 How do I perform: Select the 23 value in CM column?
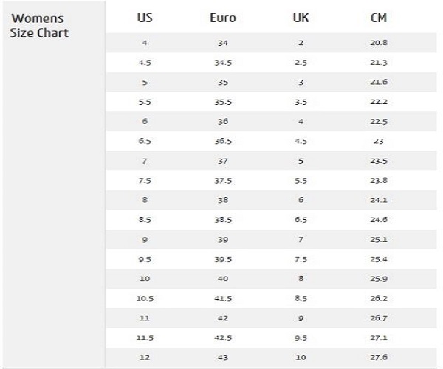tap(379, 141)
